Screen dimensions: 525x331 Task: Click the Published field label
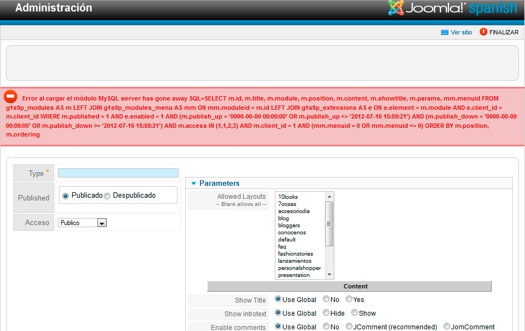click(x=33, y=198)
